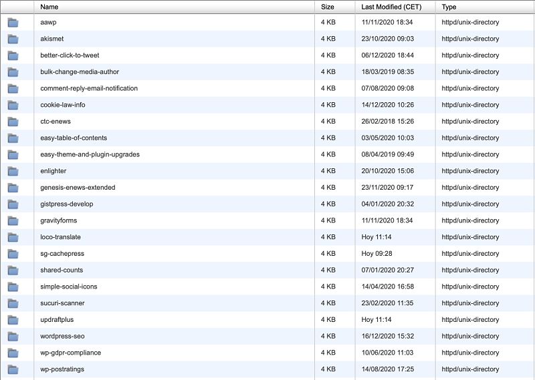Screen dimensions: 535x380
Task: Click comment-reply-email-notification name
Action: 89,88
